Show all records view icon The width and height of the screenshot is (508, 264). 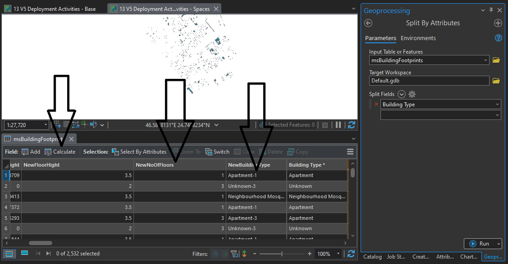(x=9, y=254)
